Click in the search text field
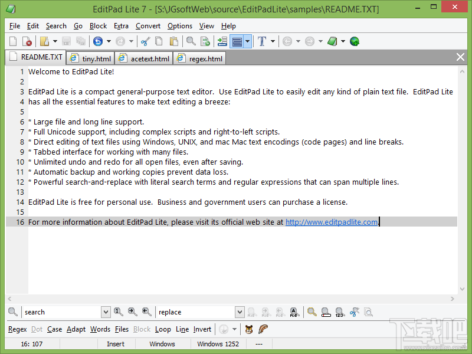This screenshot has height=354, width=472. click(62, 312)
